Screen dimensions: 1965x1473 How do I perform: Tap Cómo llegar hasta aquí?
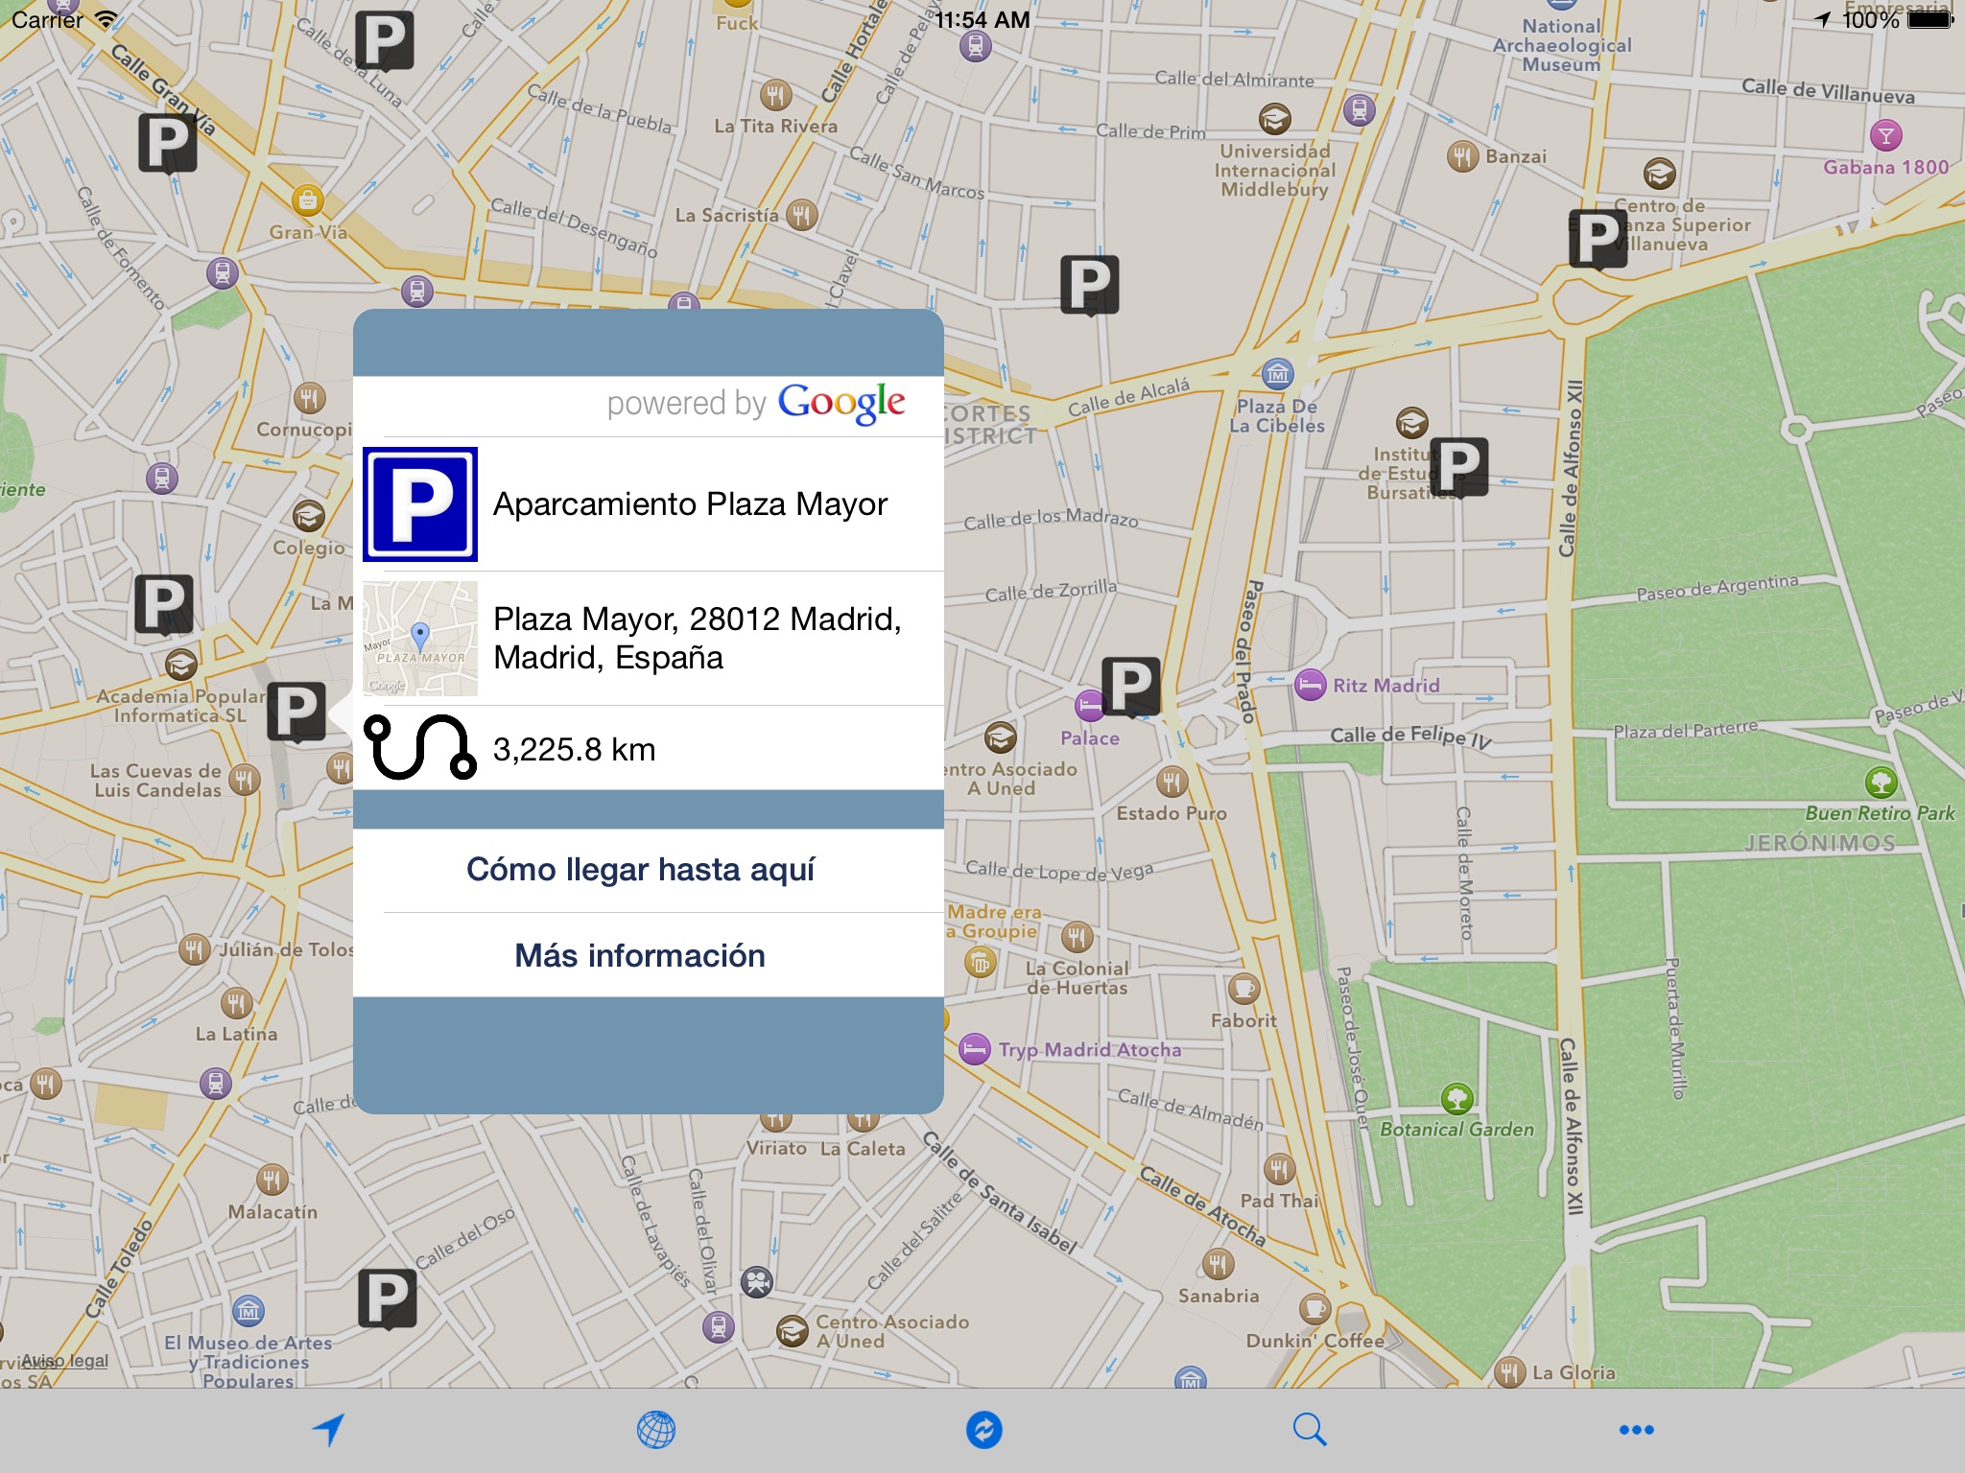[640, 869]
